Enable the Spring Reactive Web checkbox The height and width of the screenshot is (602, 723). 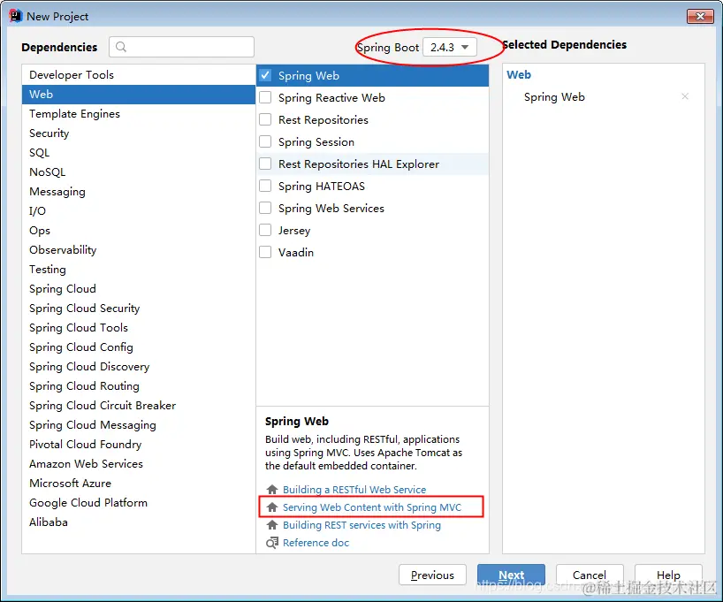(265, 97)
